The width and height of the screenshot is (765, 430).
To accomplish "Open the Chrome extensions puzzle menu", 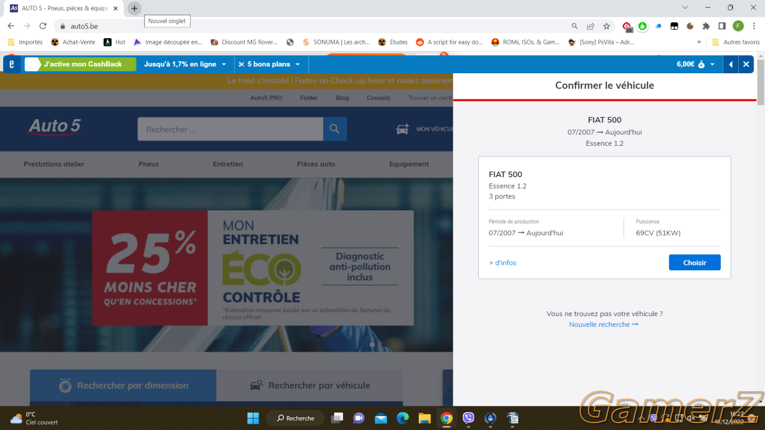I will (706, 26).
